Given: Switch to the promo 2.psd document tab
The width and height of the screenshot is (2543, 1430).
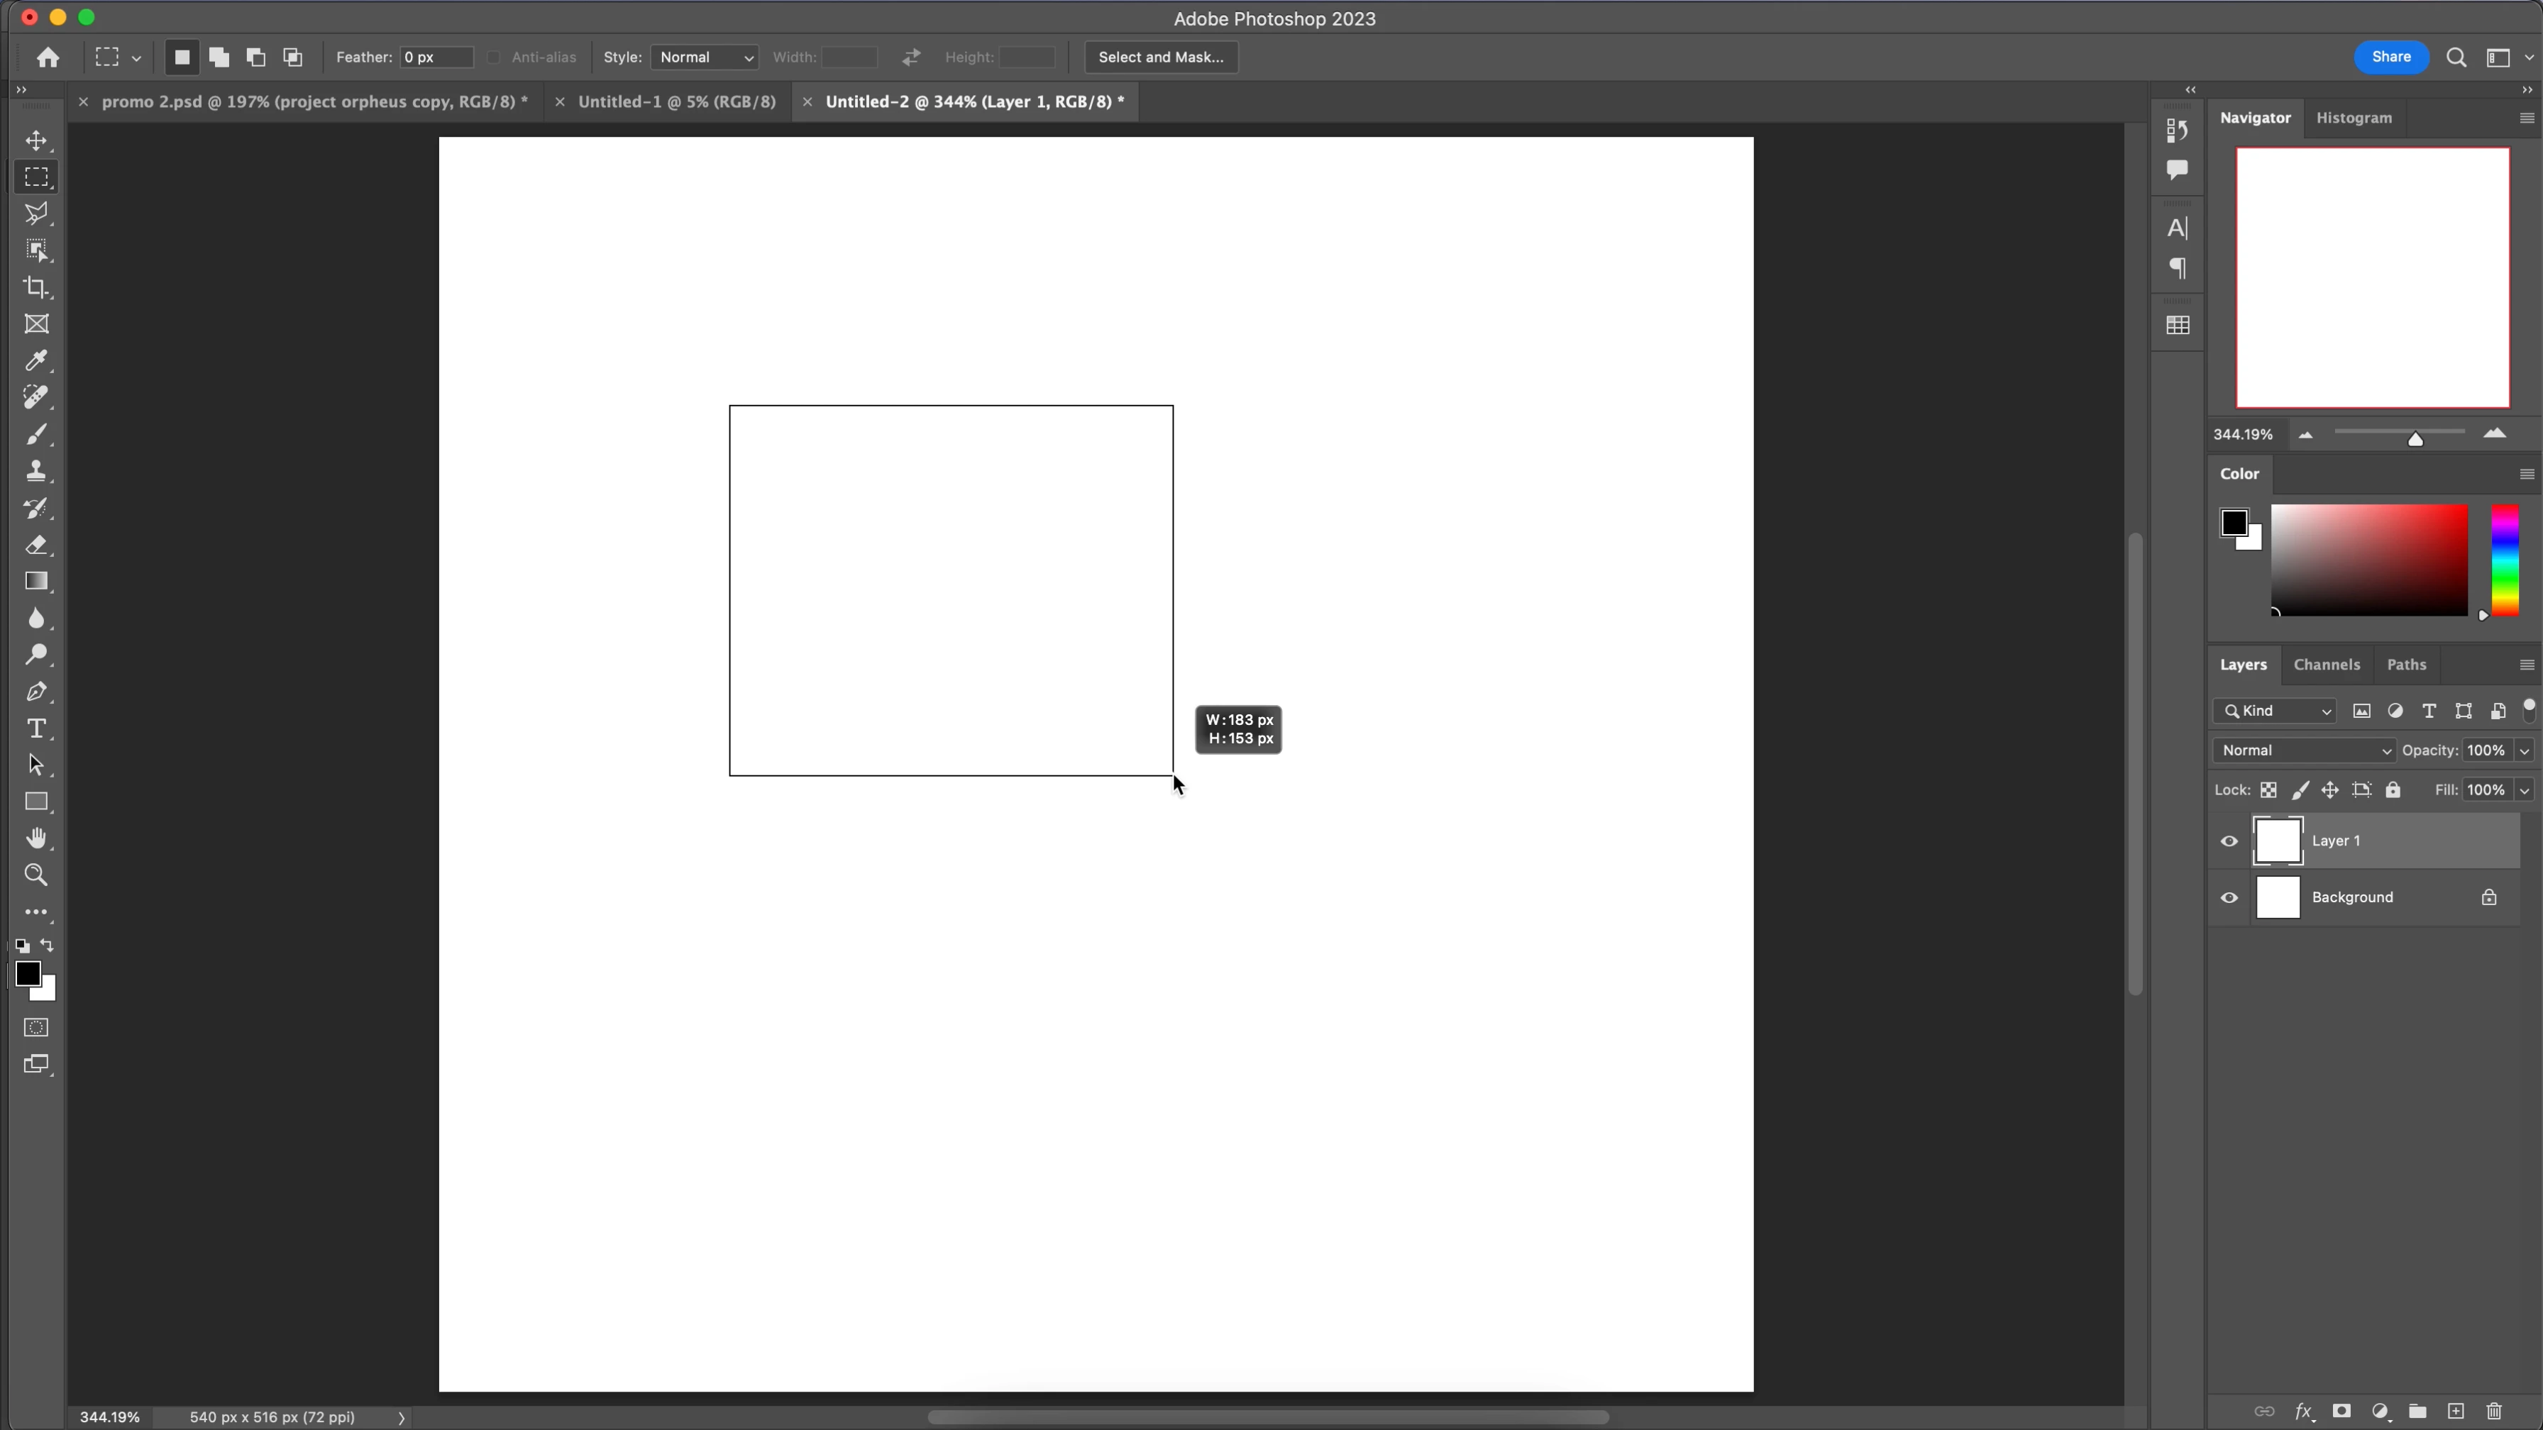Looking at the screenshot, I should [x=314, y=101].
